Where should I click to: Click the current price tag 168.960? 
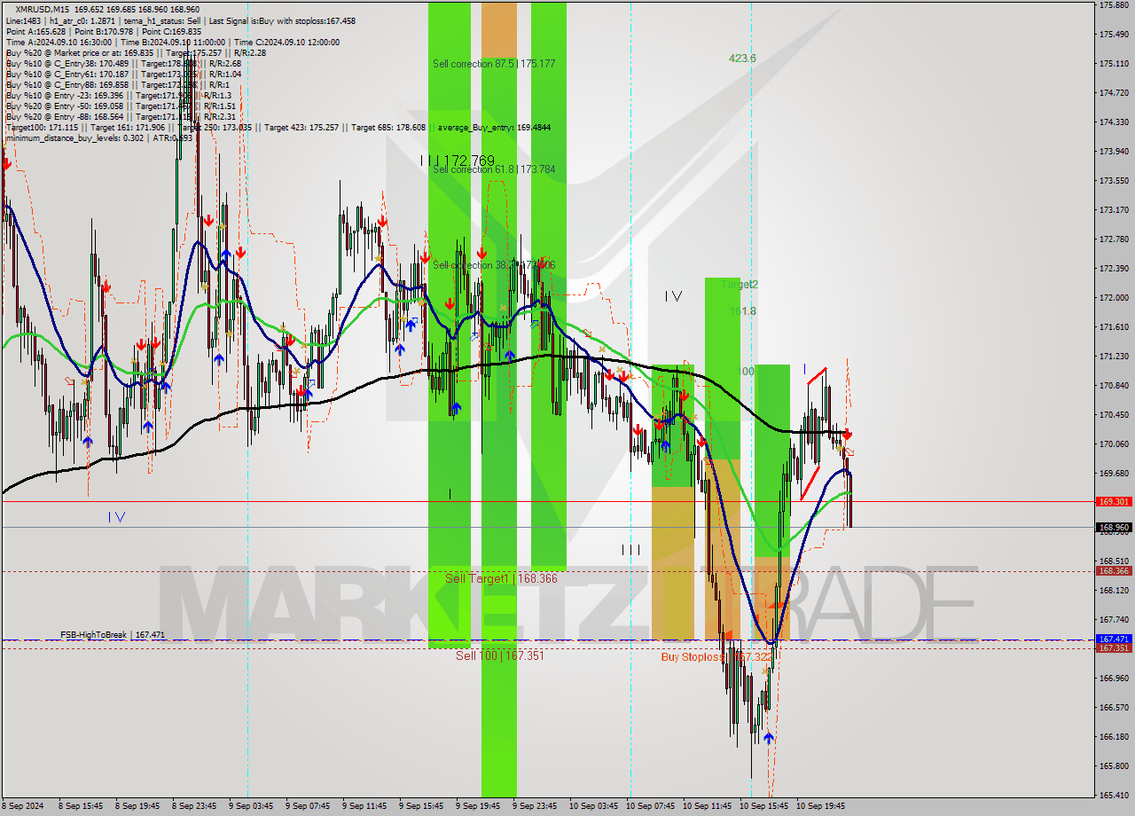pos(1114,527)
